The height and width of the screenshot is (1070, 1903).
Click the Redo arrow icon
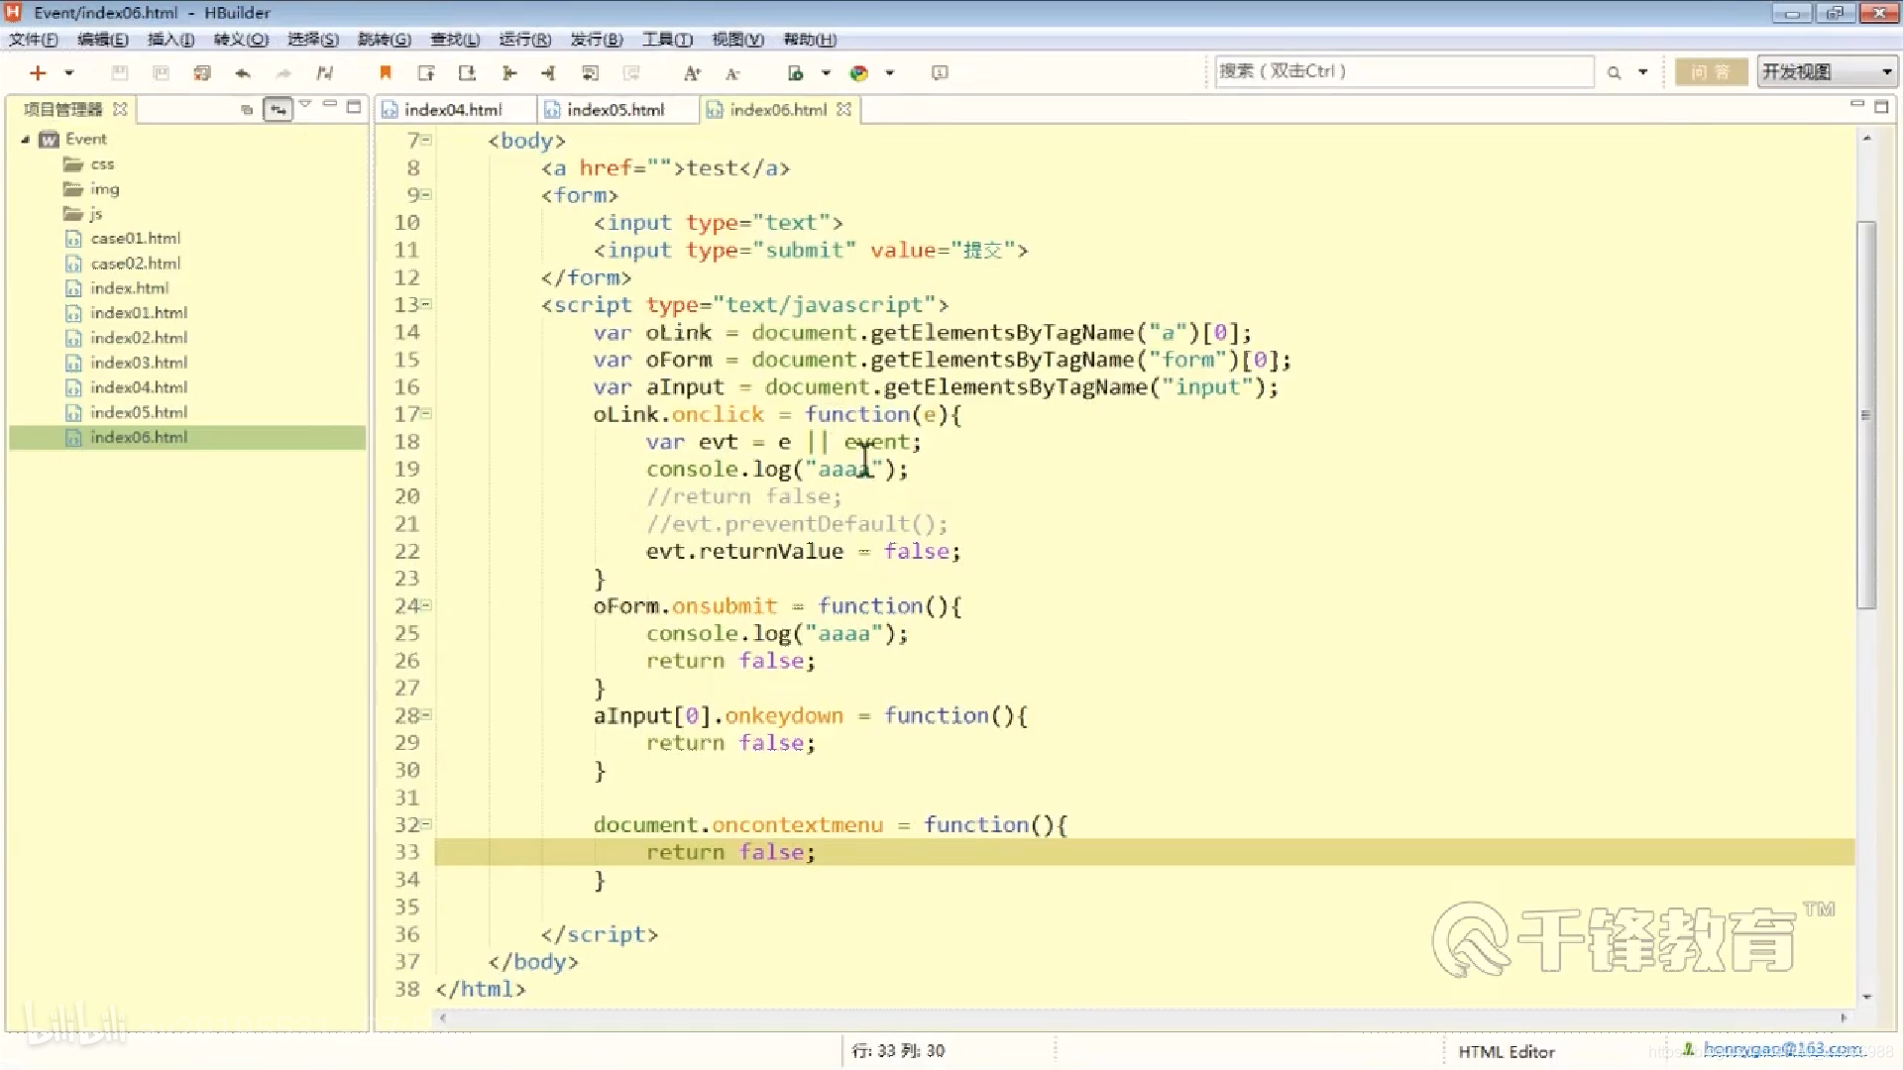coord(283,72)
